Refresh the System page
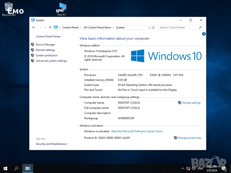 point(153,27)
